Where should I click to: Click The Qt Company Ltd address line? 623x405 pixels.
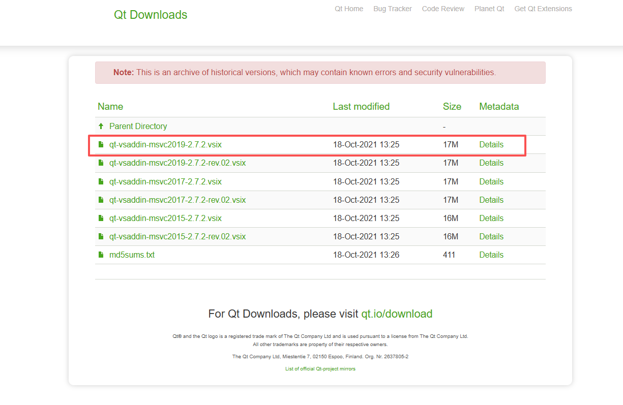[x=320, y=357]
